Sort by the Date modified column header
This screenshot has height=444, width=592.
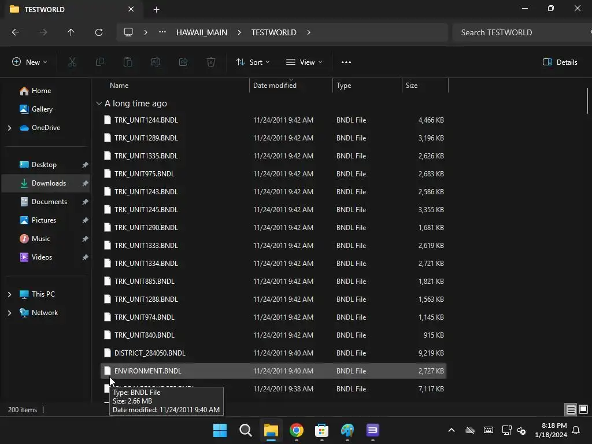click(291, 86)
